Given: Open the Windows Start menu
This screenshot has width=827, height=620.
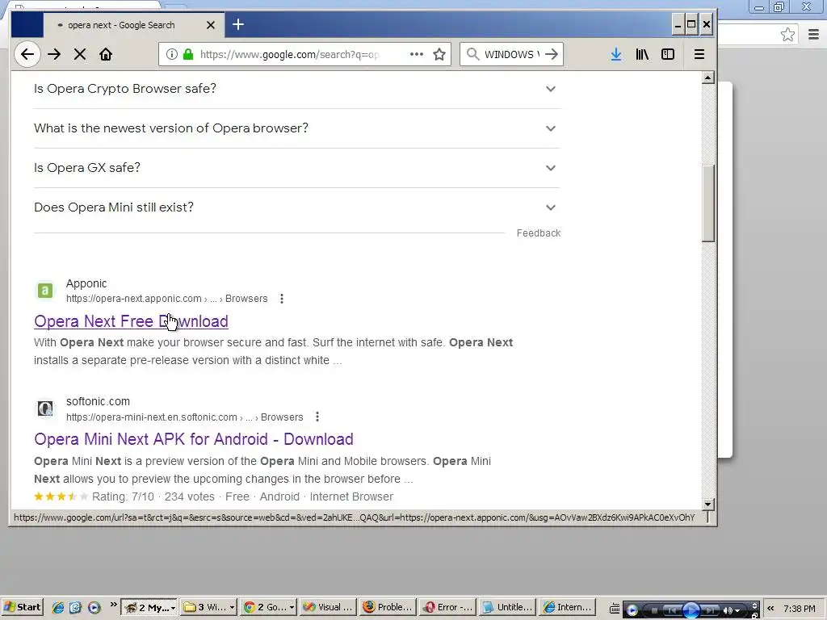Looking at the screenshot, I should 22,607.
